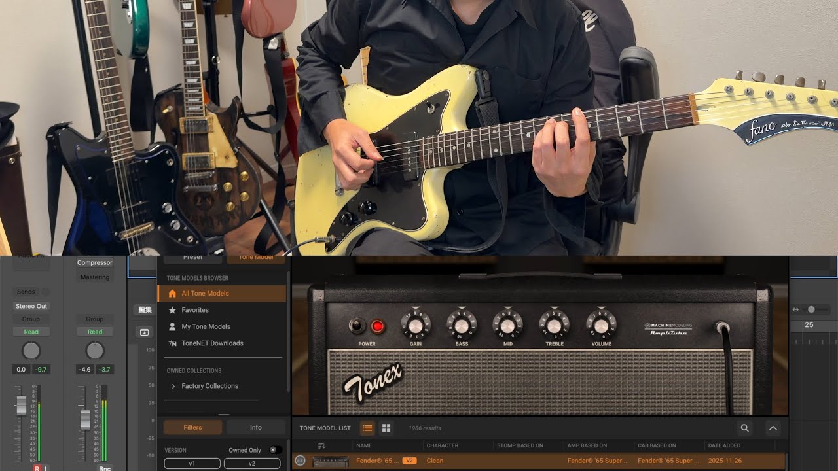Toggle Sends enable dot on first channel

(45, 292)
